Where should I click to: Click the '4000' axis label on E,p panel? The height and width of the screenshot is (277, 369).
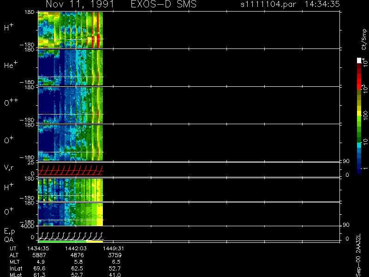click(28, 226)
